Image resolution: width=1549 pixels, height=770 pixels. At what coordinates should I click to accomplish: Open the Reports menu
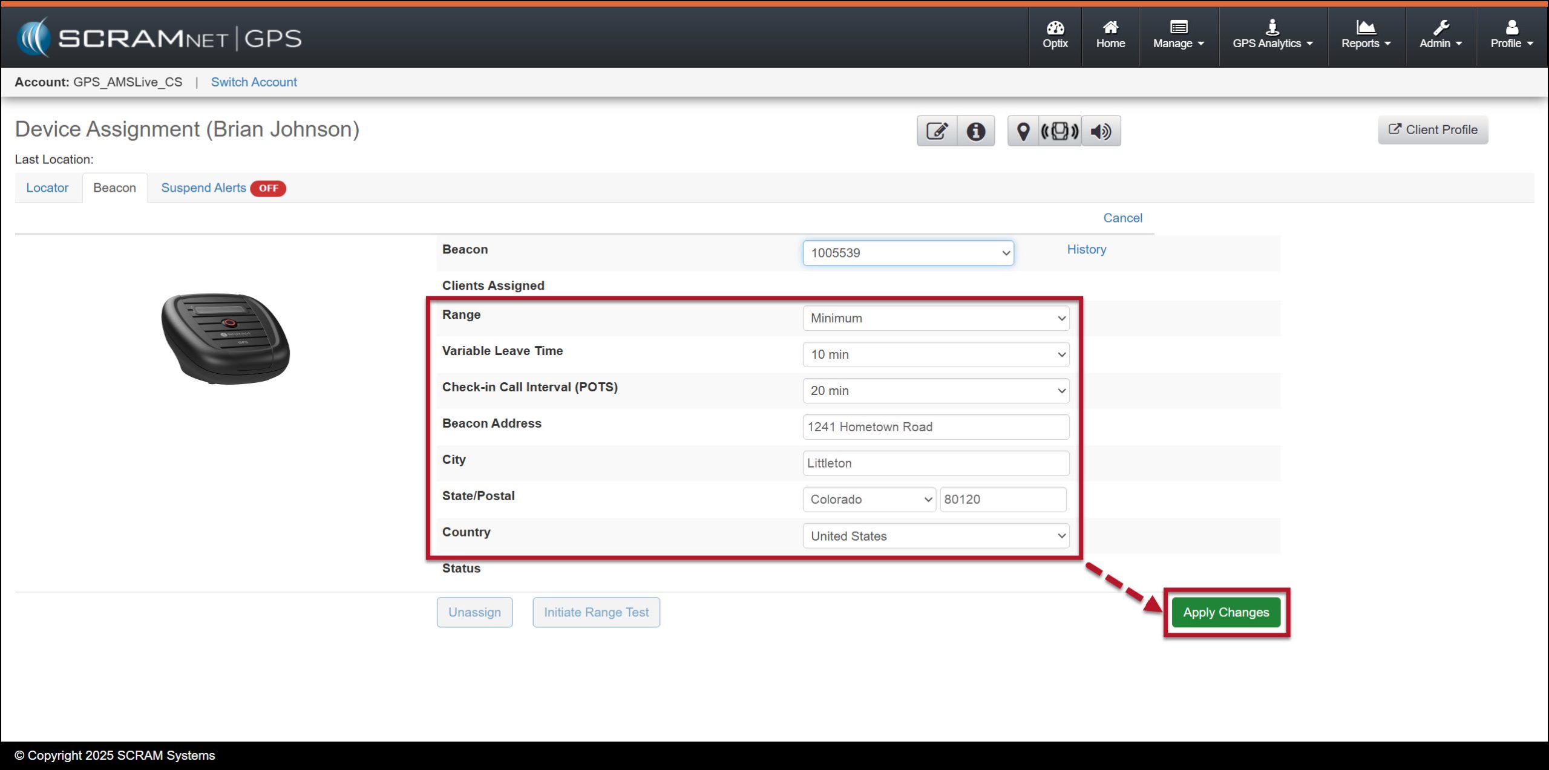pyautogui.click(x=1366, y=35)
